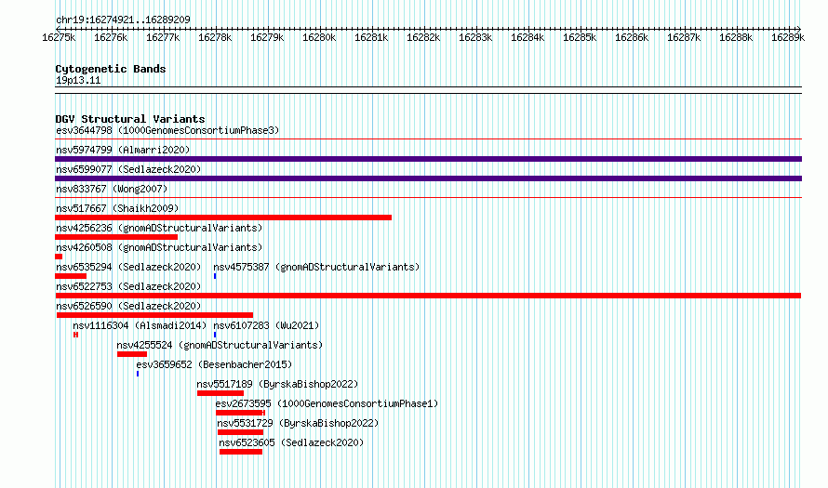Click the red bar under esv2673595
Screen dimensions: 828x488
[x=240, y=413]
